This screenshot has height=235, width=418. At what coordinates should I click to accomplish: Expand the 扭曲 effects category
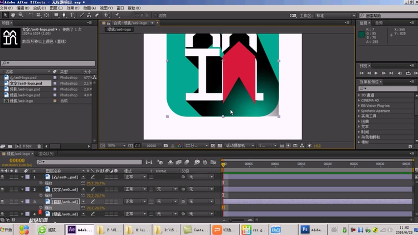tap(359, 121)
